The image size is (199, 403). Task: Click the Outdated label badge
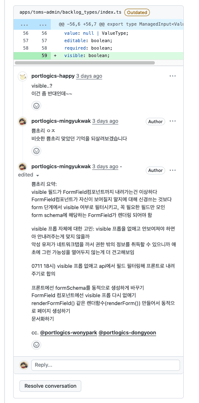pyautogui.click(x=137, y=12)
